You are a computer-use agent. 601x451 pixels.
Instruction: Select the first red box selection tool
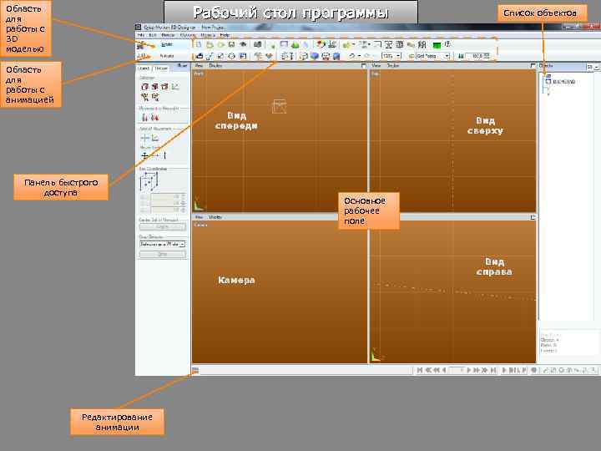(144, 87)
